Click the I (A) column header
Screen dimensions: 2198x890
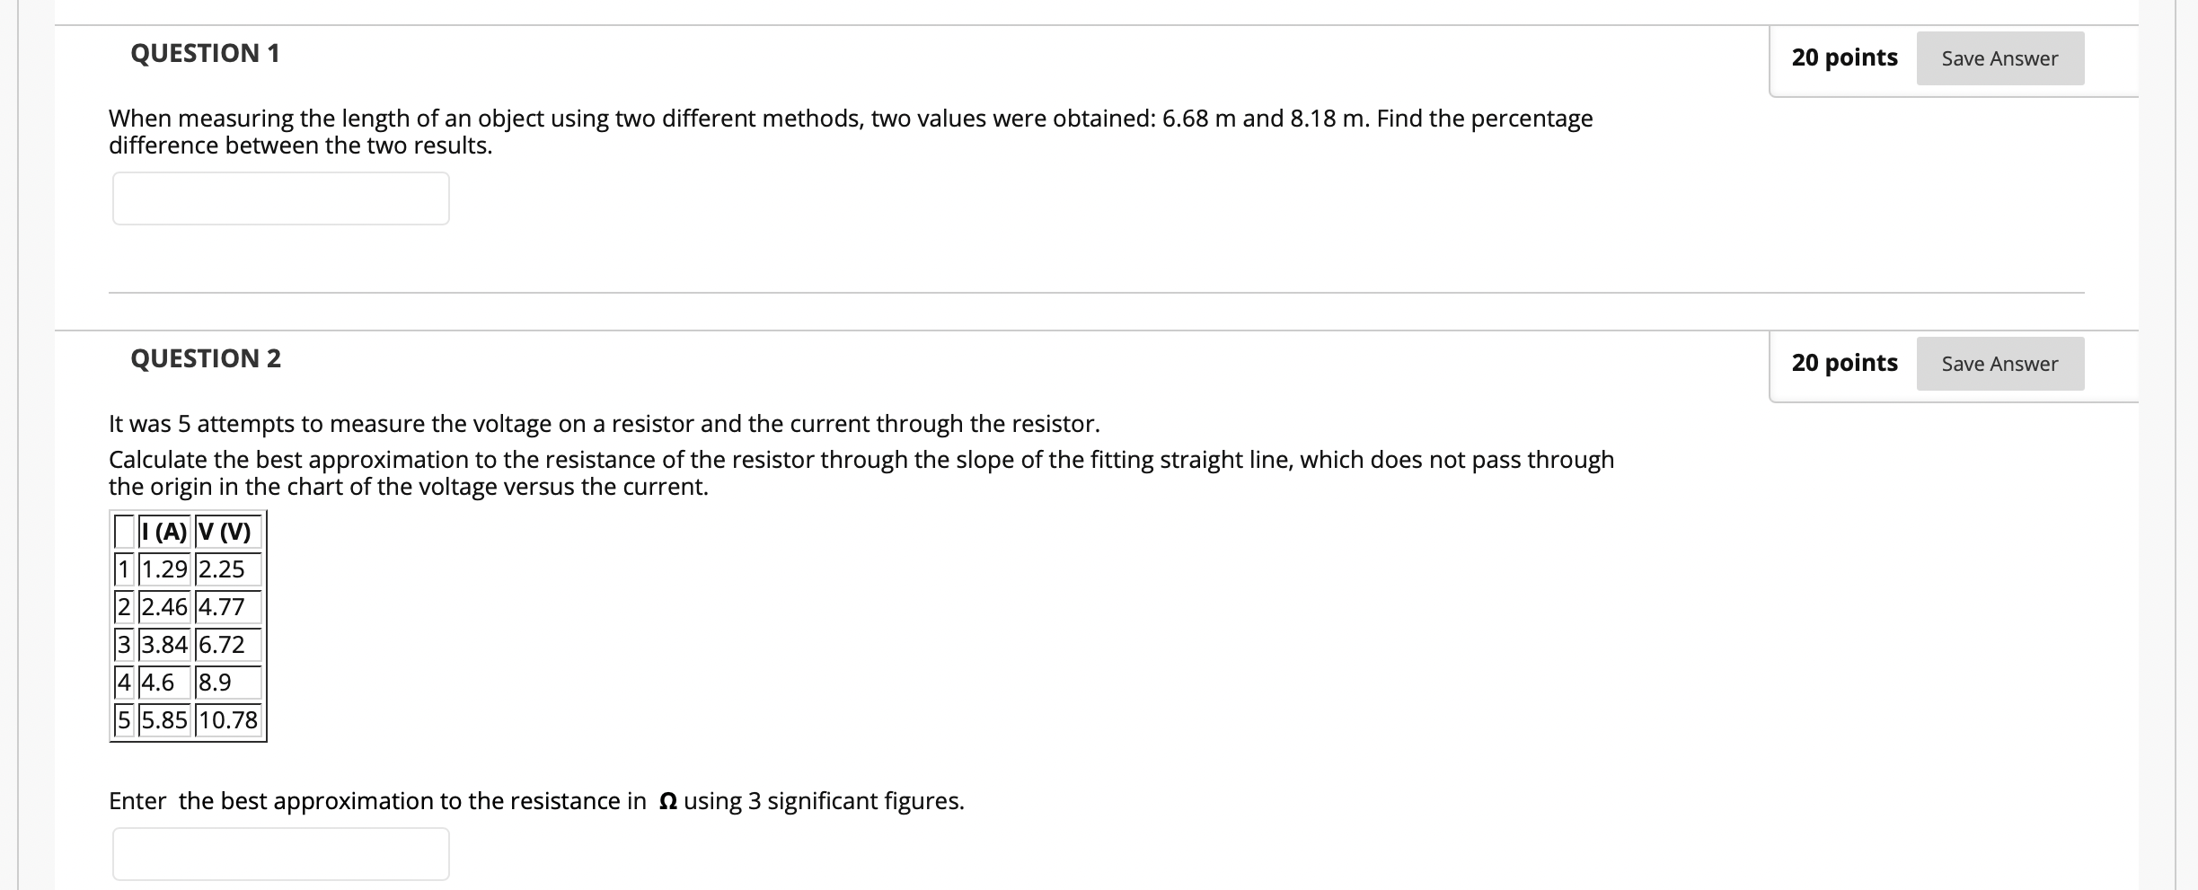[164, 533]
